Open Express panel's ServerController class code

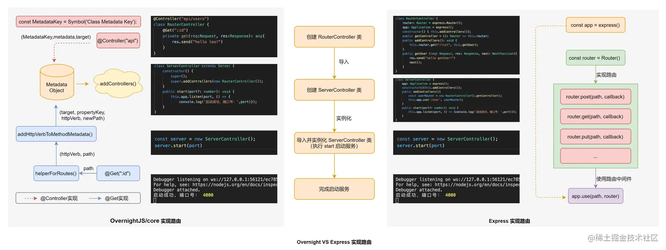click(456, 99)
